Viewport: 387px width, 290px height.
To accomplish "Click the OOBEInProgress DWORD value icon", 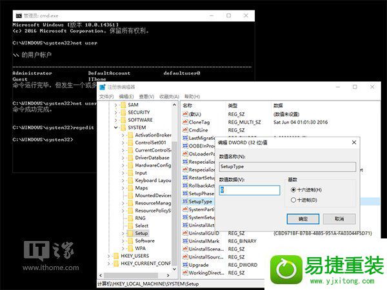I will 185,146.
